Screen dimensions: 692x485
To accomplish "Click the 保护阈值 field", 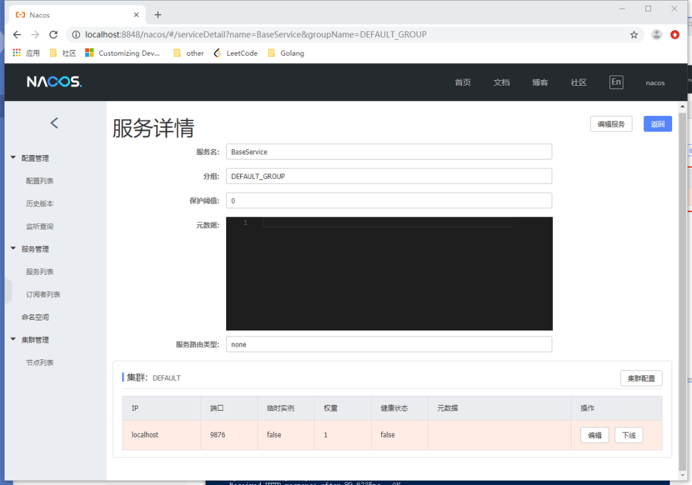I will coord(389,201).
